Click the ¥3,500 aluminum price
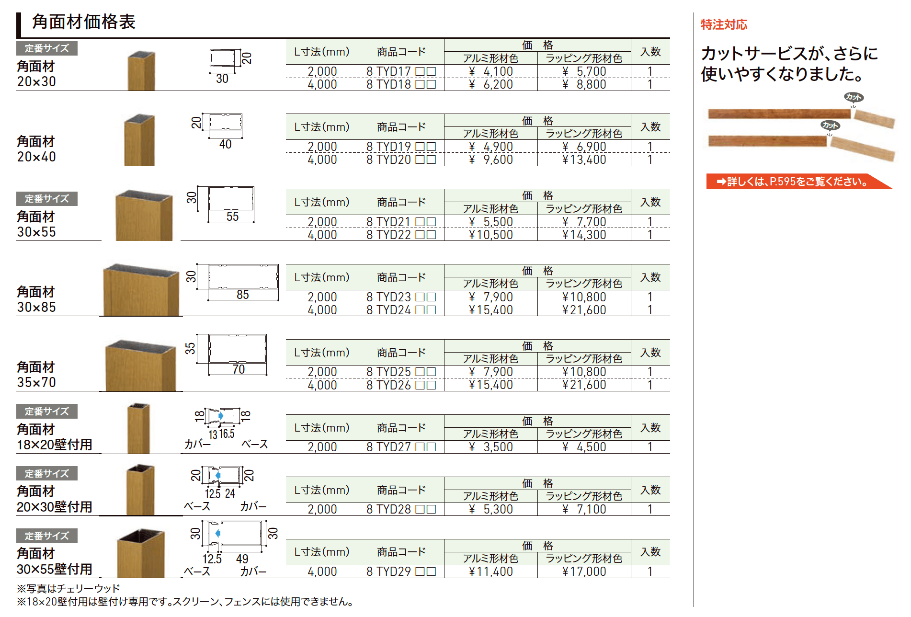This screenshot has width=911, height=617. point(491,447)
